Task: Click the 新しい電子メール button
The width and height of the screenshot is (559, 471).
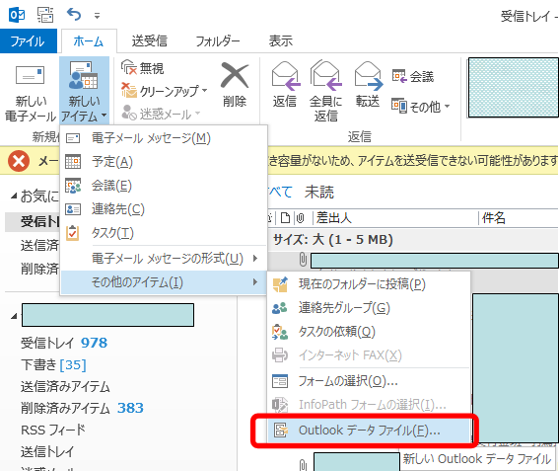Action: tap(31, 94)
